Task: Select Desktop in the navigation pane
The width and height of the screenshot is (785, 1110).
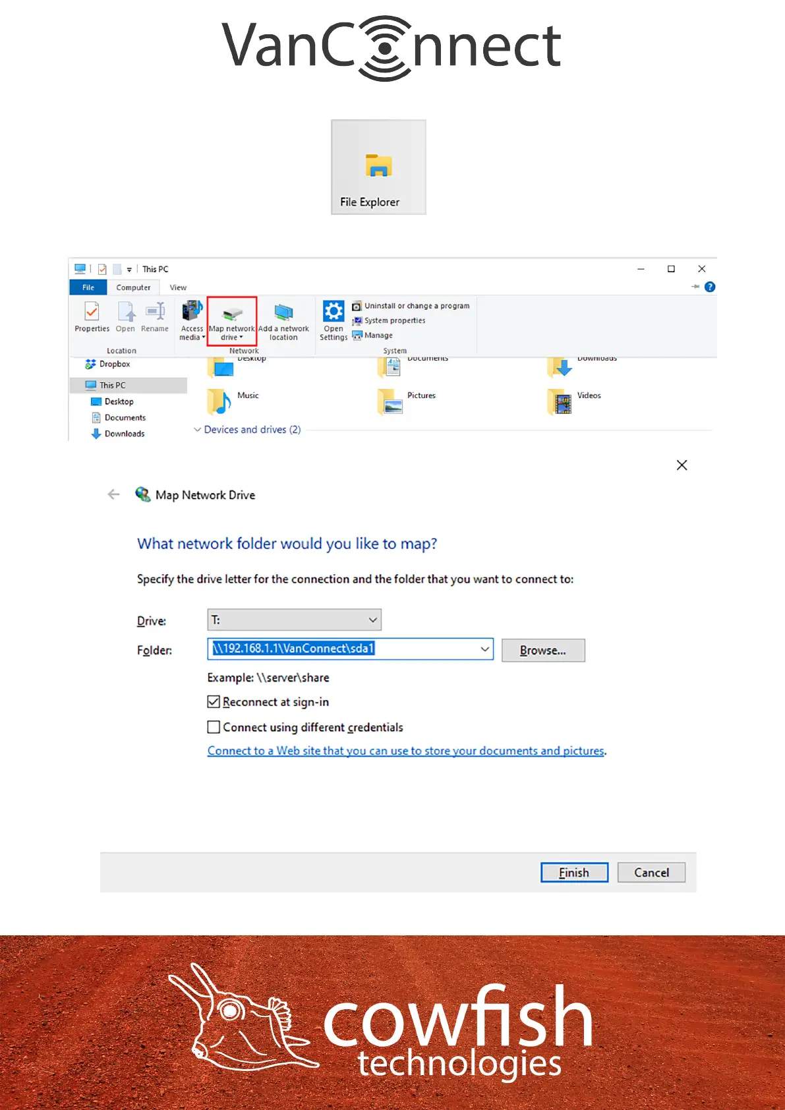Action: pyautogui.click(x=112, y=401)
